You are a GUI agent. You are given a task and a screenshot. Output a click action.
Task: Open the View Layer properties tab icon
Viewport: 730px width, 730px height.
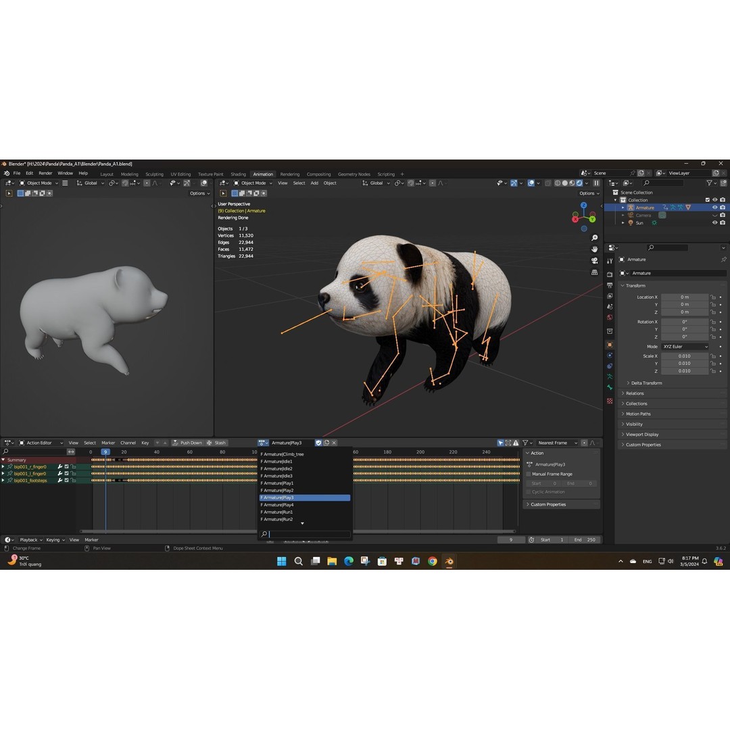610,296
